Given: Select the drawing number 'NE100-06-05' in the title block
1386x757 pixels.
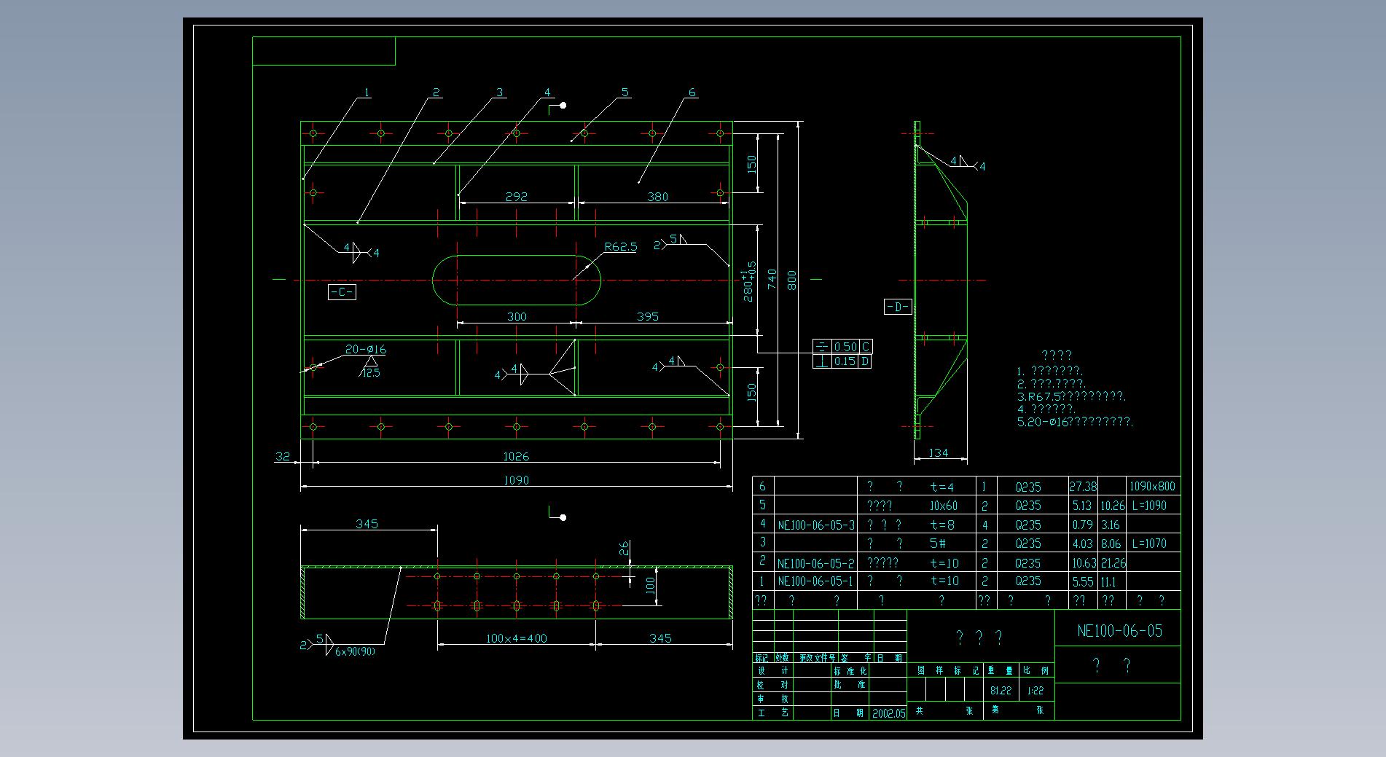Looking at the screenshot, I should point(1119,631).
